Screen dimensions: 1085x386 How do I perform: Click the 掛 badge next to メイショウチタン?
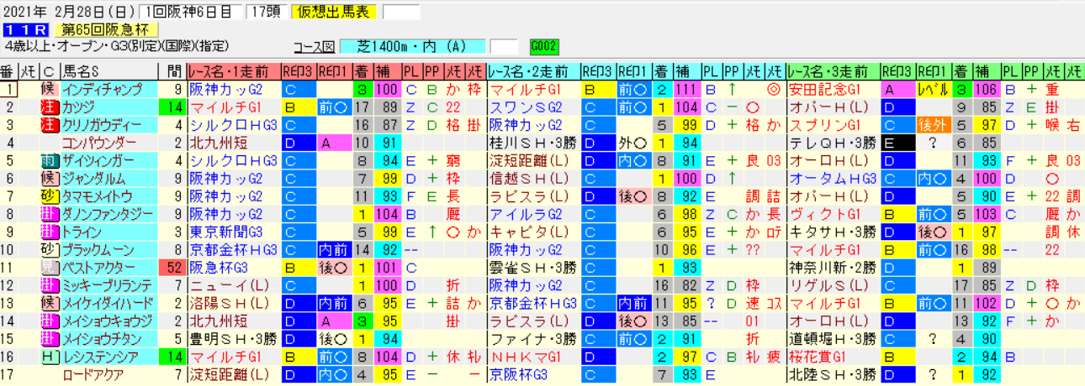48,337
